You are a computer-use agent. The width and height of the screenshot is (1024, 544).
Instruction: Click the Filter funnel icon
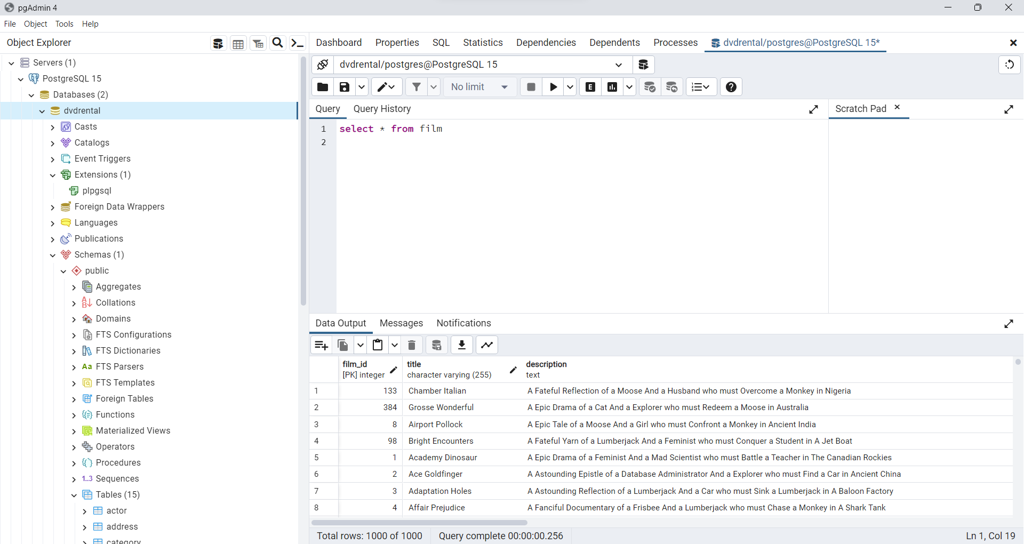417,87
